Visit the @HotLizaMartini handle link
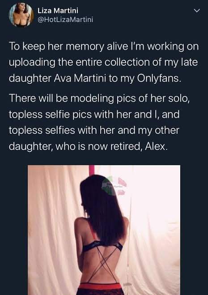The height and width of the screenshot is (295, 208). (x=65, y=20)
